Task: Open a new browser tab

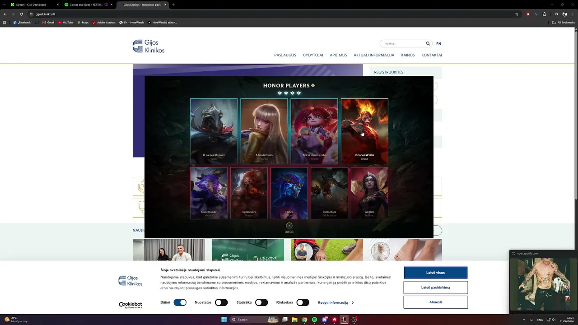Action: click(x=173, y=5)
